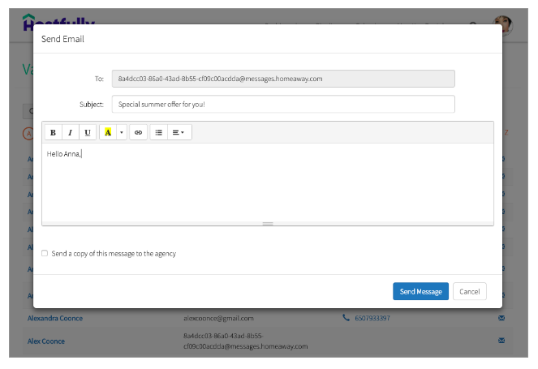Click alexcoonce@gmail.com email text
This screenshot has height=369, width=538.
218,318
